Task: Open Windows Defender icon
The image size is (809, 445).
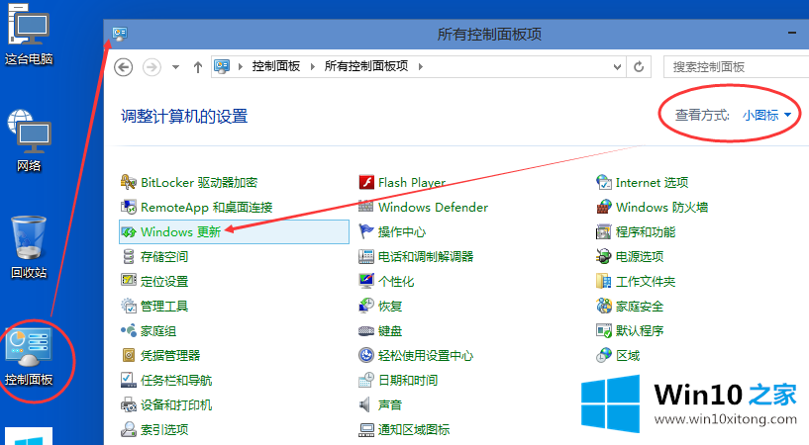Action: [x=366, y=207]
